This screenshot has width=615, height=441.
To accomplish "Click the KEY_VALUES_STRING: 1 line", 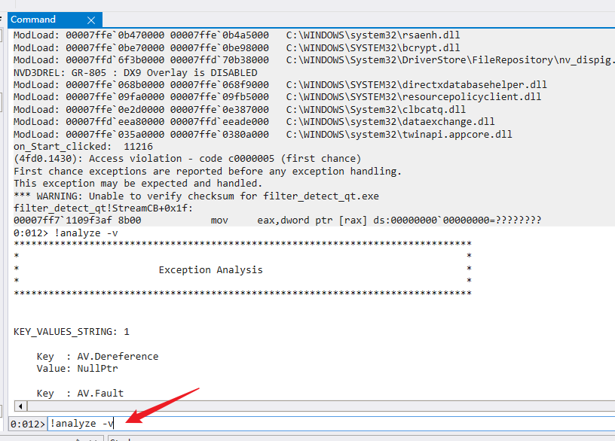I will [x=72, y=332].
